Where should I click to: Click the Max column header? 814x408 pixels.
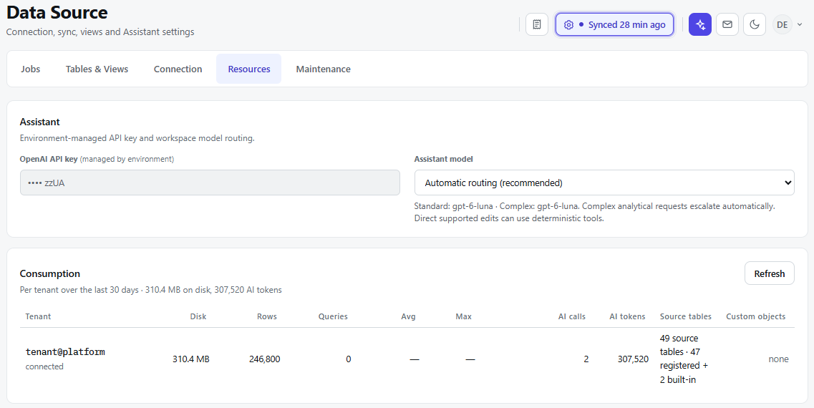[x=464, y=316]
